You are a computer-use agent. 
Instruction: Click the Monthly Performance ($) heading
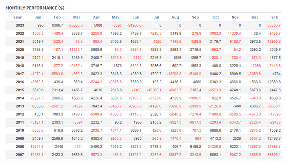click(35, 8)
